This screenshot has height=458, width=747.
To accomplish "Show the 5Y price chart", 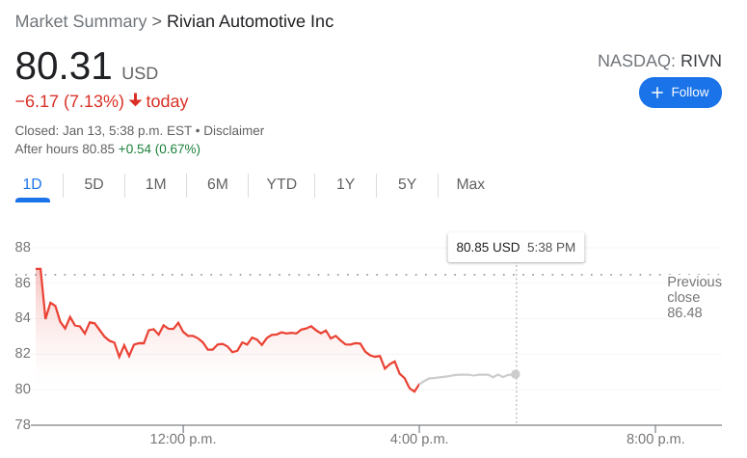I will pos(408,184).
